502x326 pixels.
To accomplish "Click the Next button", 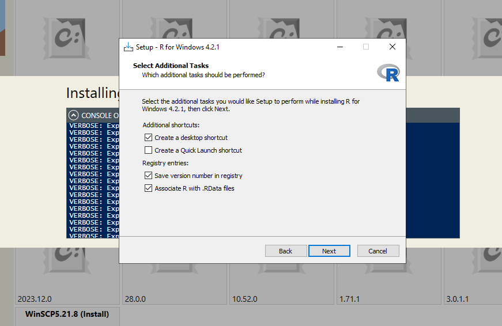I will [x=329, y=251].
